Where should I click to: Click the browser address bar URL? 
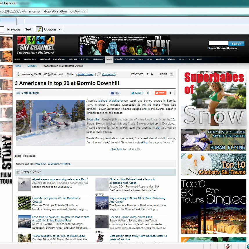[x=44, y=11]
